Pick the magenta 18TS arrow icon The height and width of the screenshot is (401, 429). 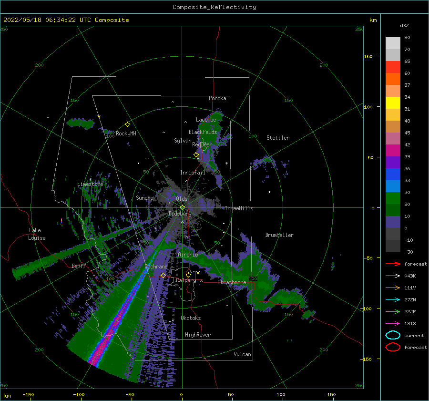tap(393, 324)
